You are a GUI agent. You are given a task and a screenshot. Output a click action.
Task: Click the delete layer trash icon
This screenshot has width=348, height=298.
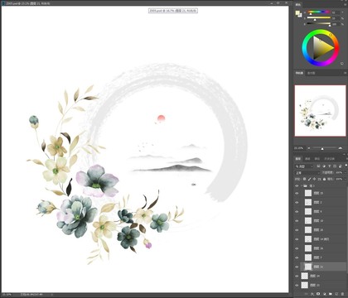(342, 294)
